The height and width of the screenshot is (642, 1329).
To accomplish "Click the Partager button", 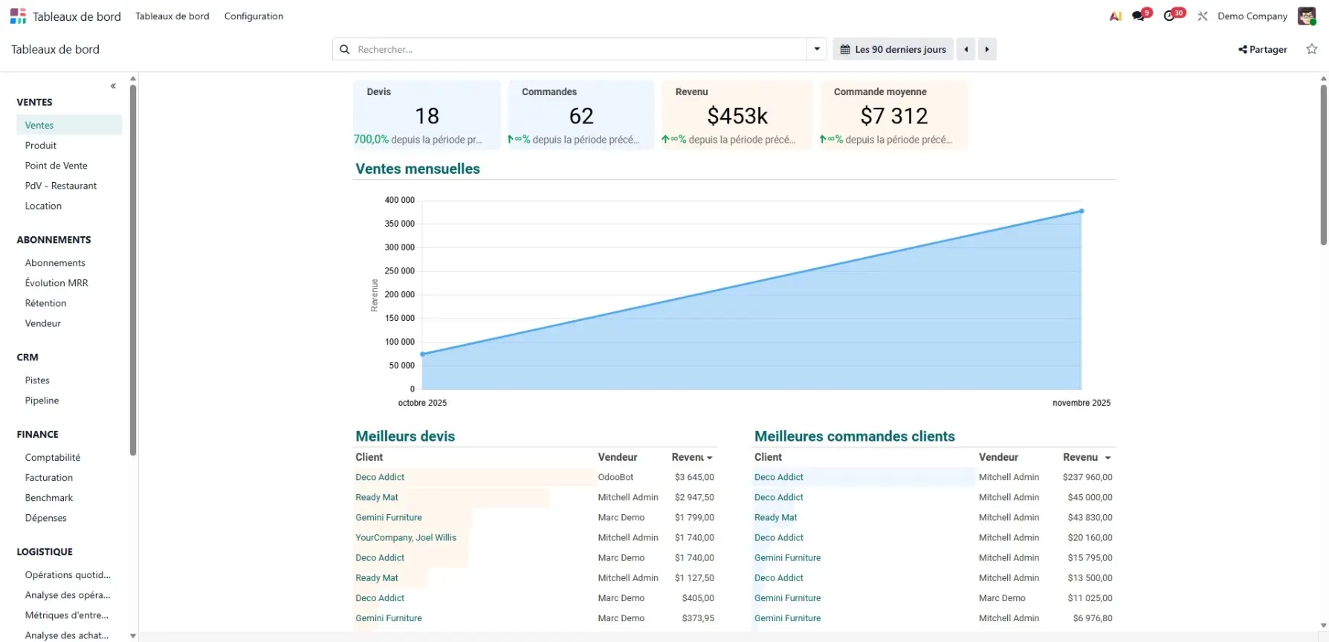I will pos(1262,49).
